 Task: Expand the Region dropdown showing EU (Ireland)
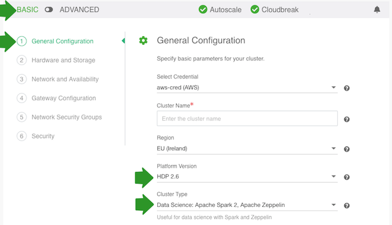coord(247,148)
